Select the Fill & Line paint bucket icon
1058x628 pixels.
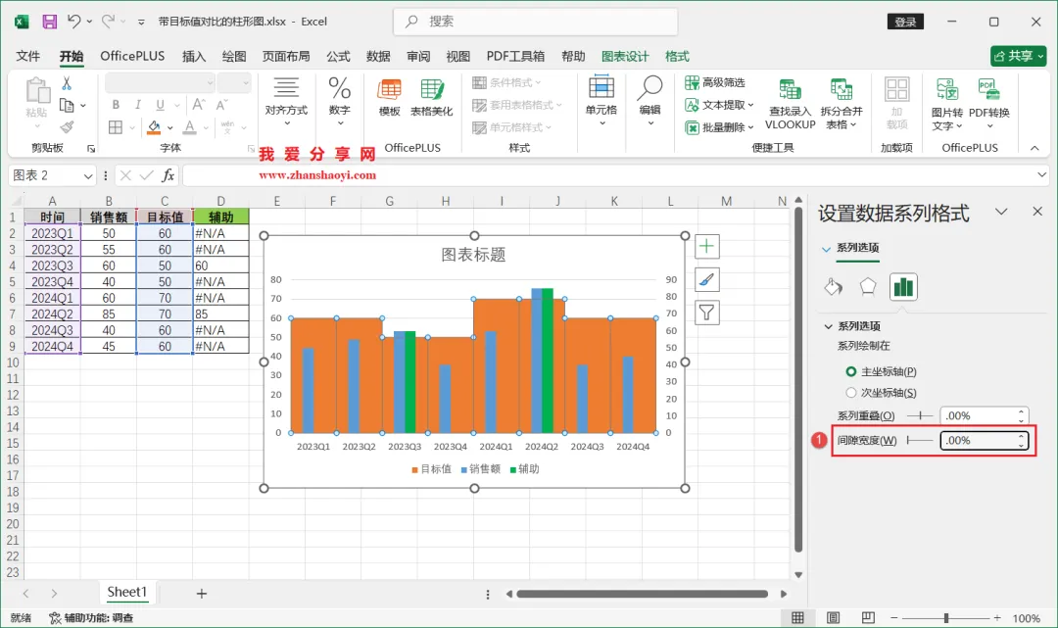834,287
